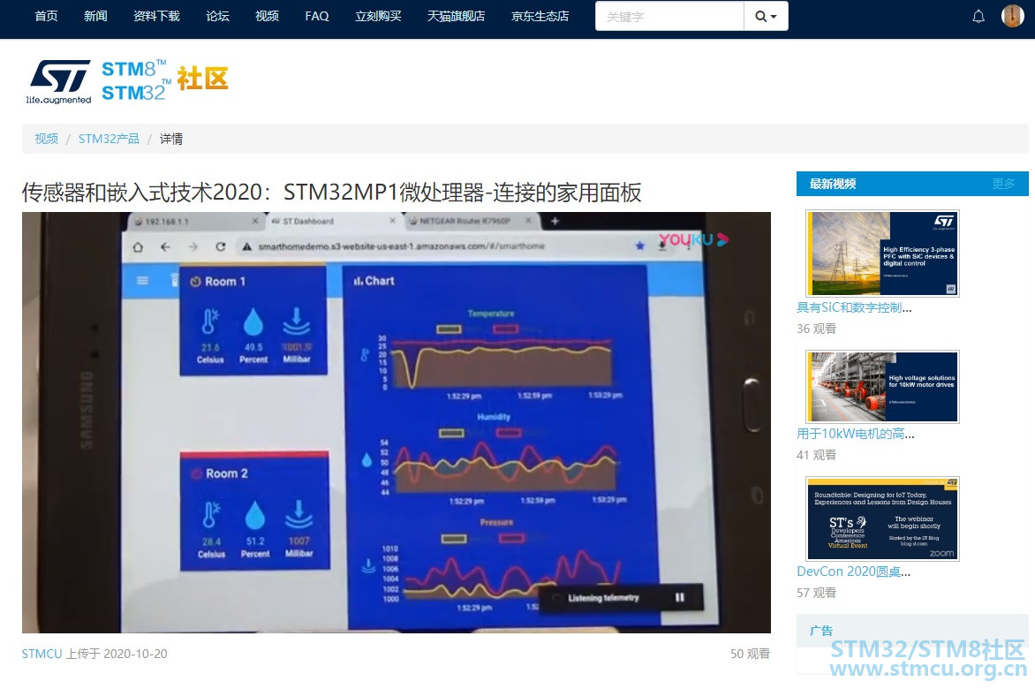Click upload date 上传于 2020-10-20
Viewport: 1035px width, 689px height.
point(117,654)
